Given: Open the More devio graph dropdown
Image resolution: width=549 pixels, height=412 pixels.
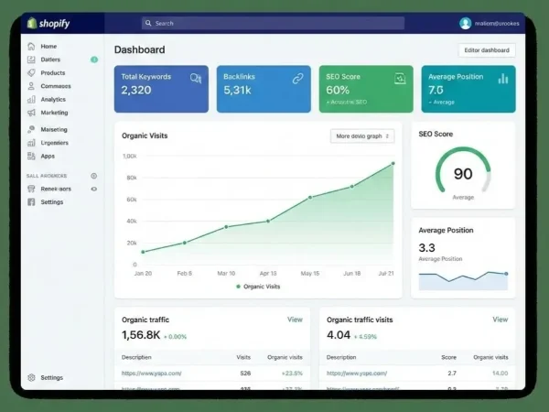Looking at the screenshot, I should [362, 136].
